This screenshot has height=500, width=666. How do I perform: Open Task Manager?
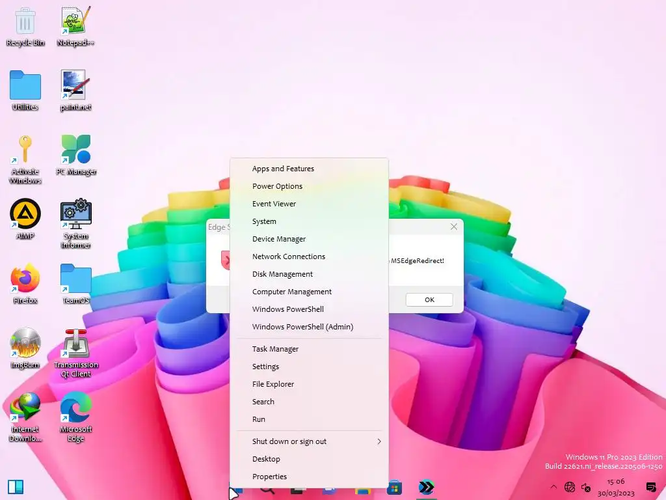pyautogui.click(x=309, y=349)
